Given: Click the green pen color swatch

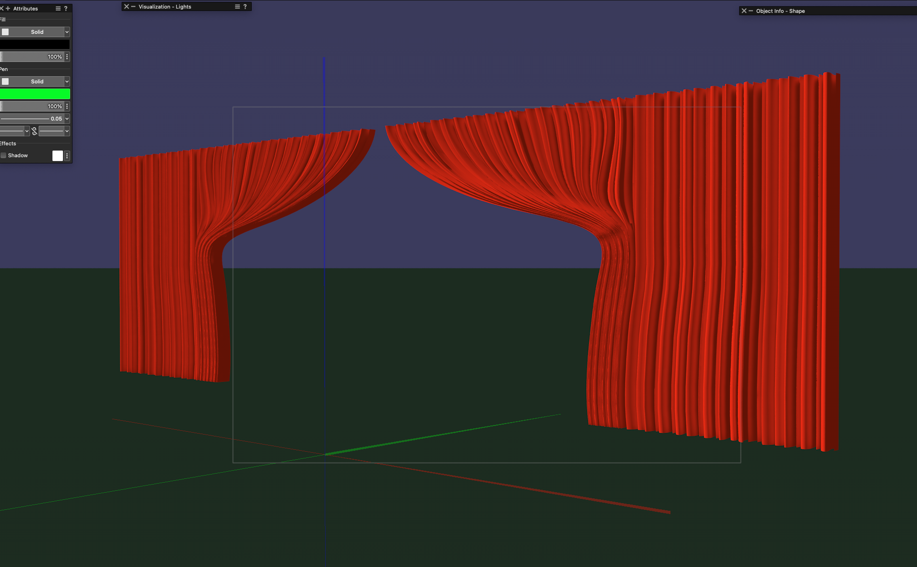Looking at the screenshot, I should pyautogui.click(x=34, y=94).
